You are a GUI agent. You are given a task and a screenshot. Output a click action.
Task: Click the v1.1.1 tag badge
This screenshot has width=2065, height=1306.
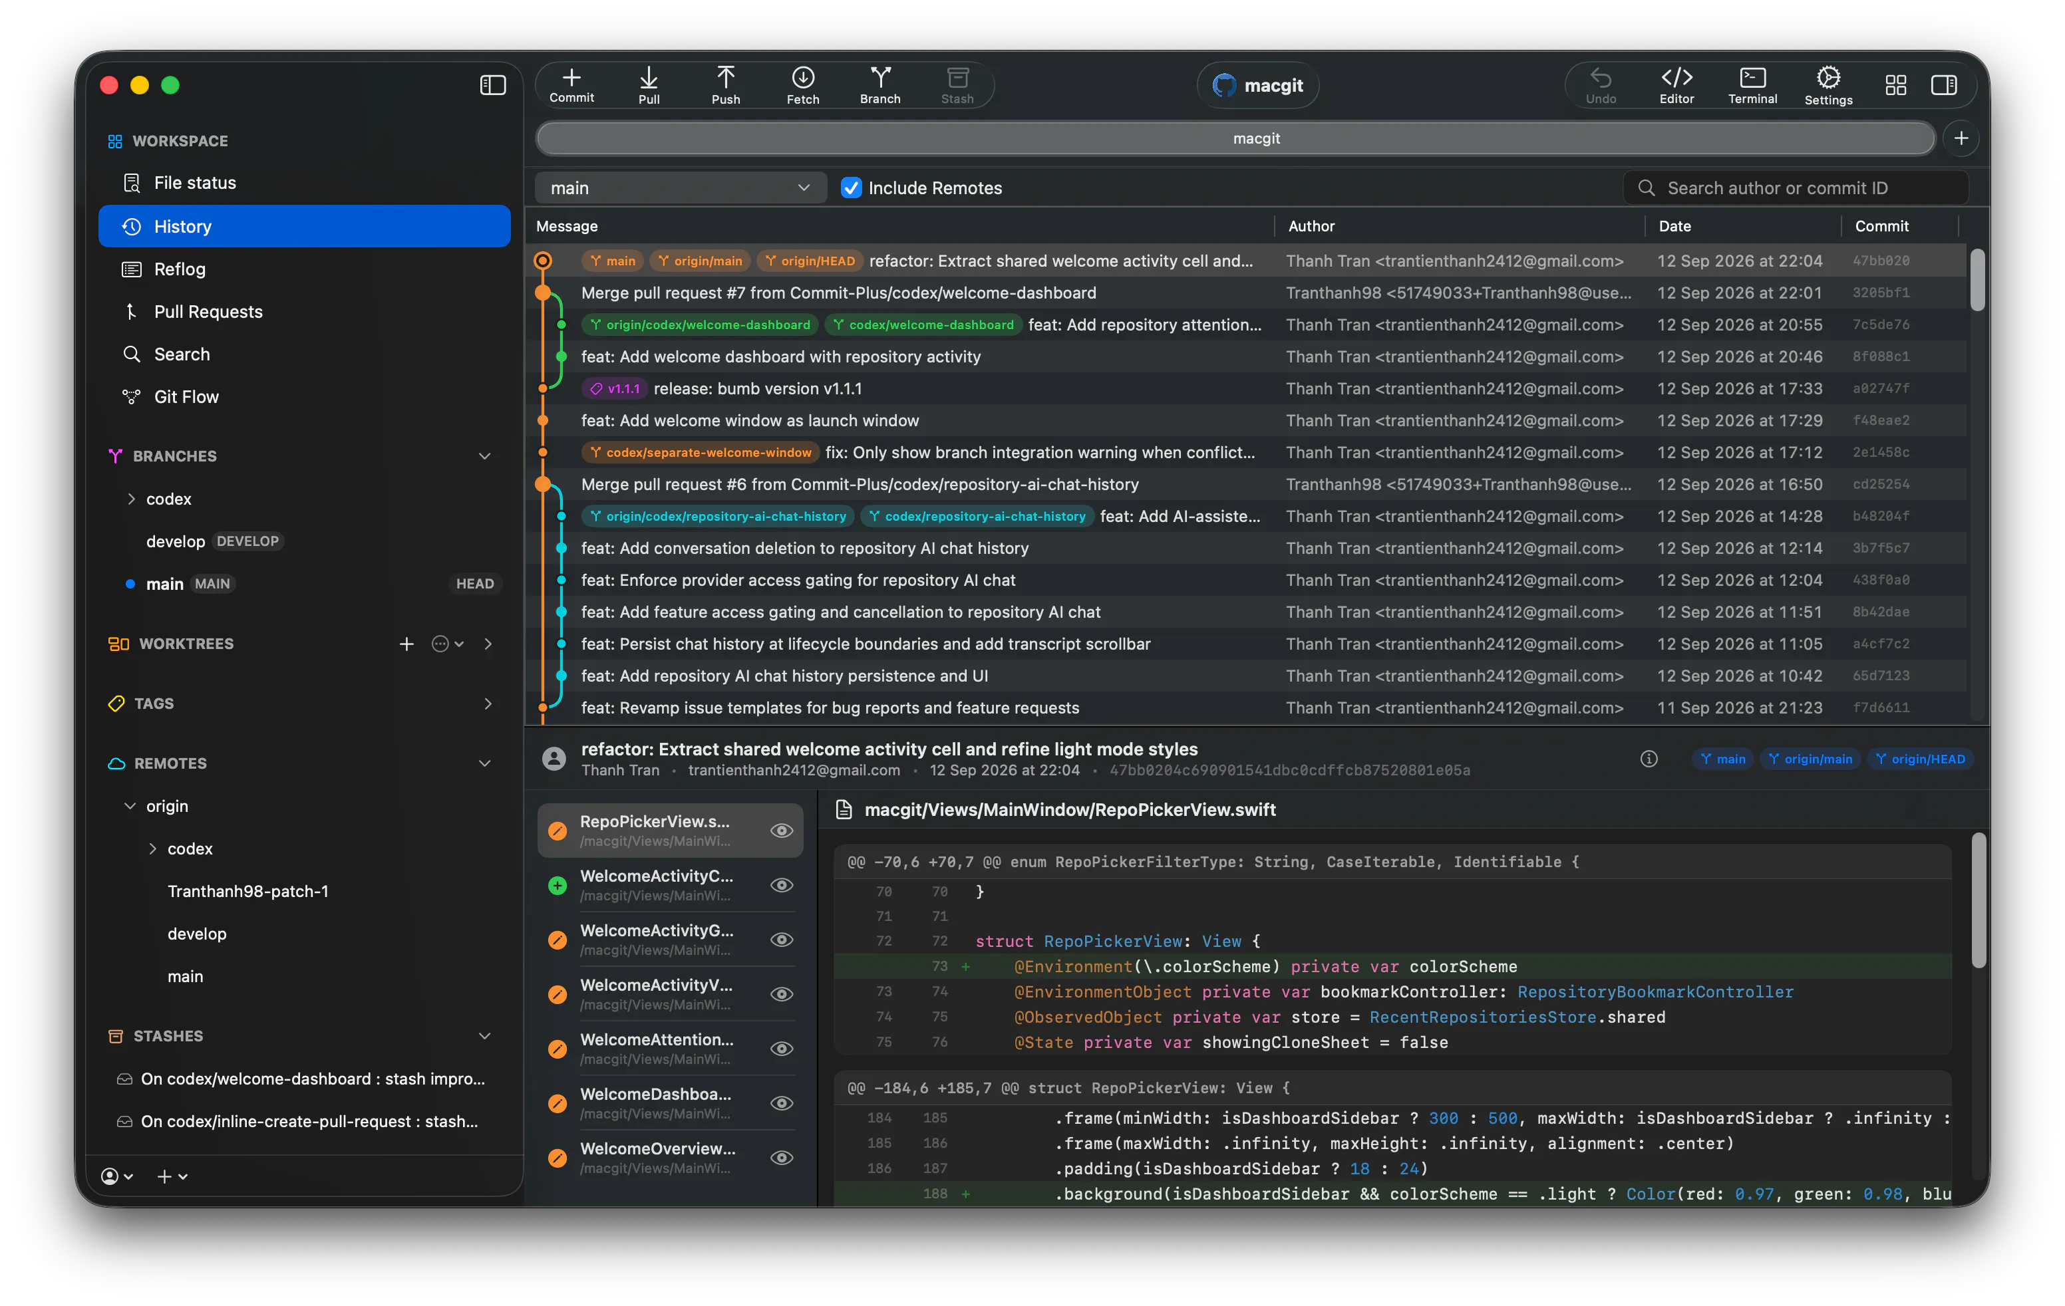(615, 388)
